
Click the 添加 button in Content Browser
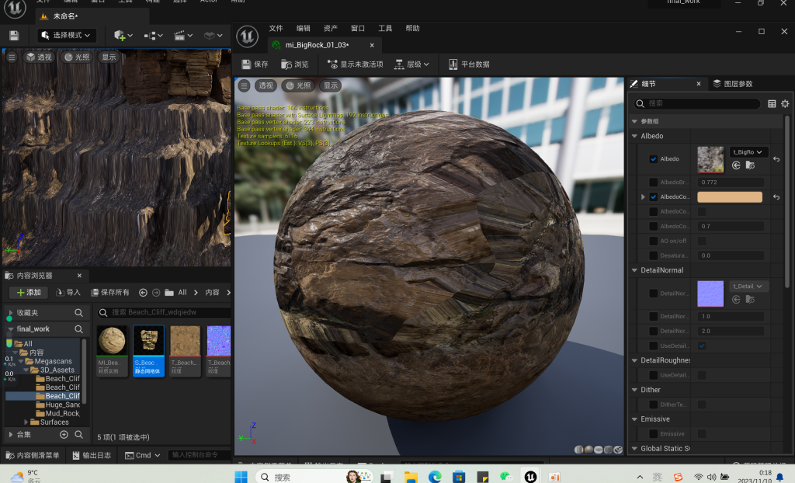pyautogui.click(x=29, y=293)
